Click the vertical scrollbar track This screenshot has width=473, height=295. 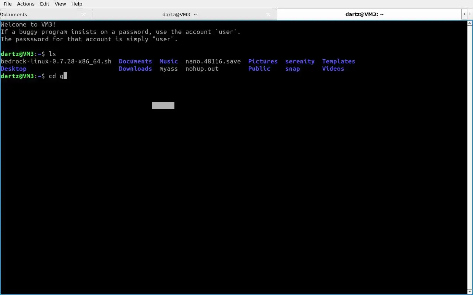point(470,157)
